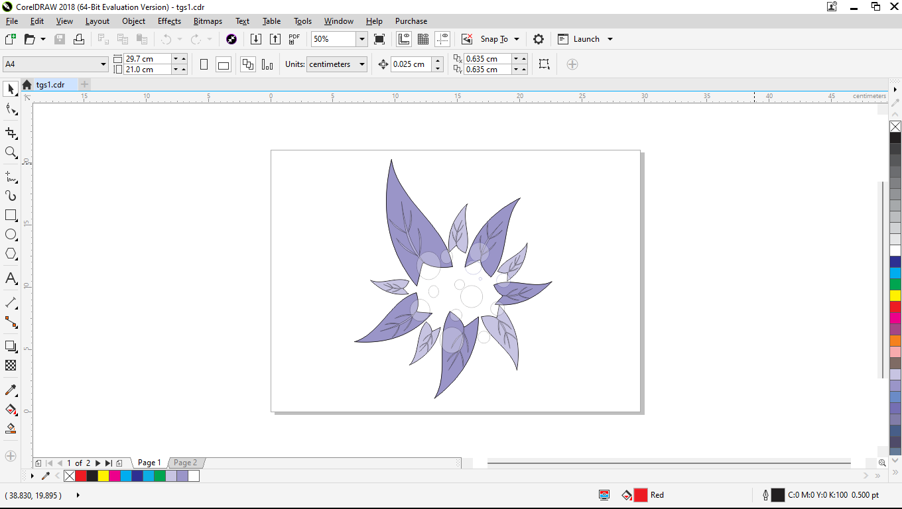Click the nudge distance field 0.025 cm

411,64
